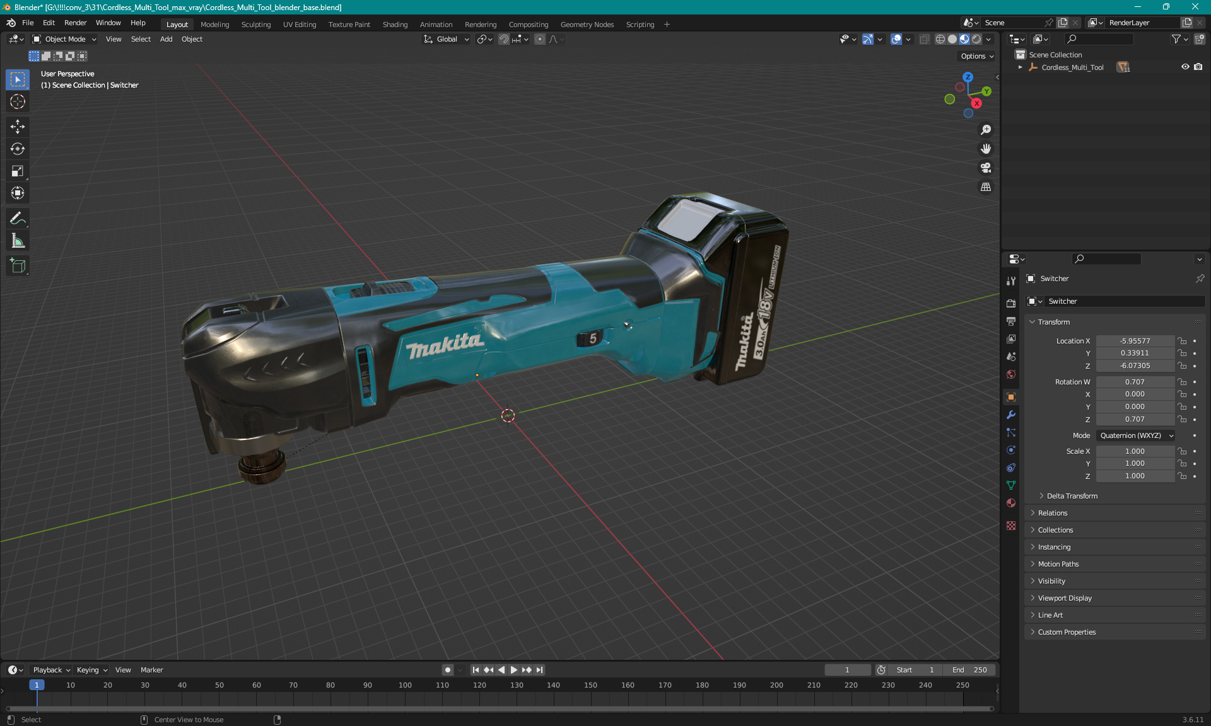Open the Tool properties tab
The image size is (1211, 726).
1011,280
